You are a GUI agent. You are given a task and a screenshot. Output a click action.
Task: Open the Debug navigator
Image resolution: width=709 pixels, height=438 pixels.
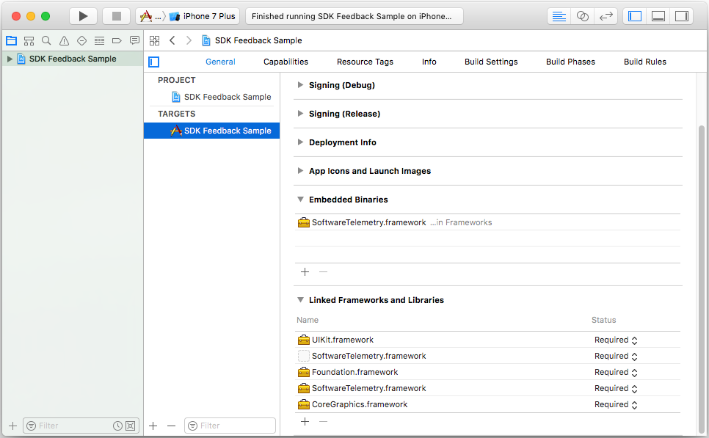point(100,40)
